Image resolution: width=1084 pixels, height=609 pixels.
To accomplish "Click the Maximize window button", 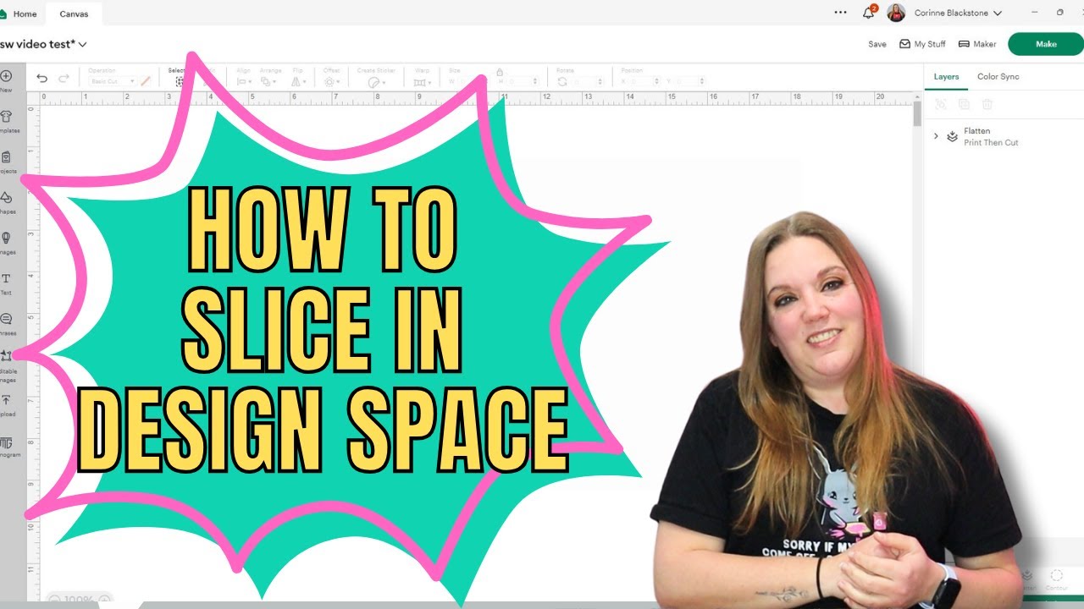I will click(1059, 13).
